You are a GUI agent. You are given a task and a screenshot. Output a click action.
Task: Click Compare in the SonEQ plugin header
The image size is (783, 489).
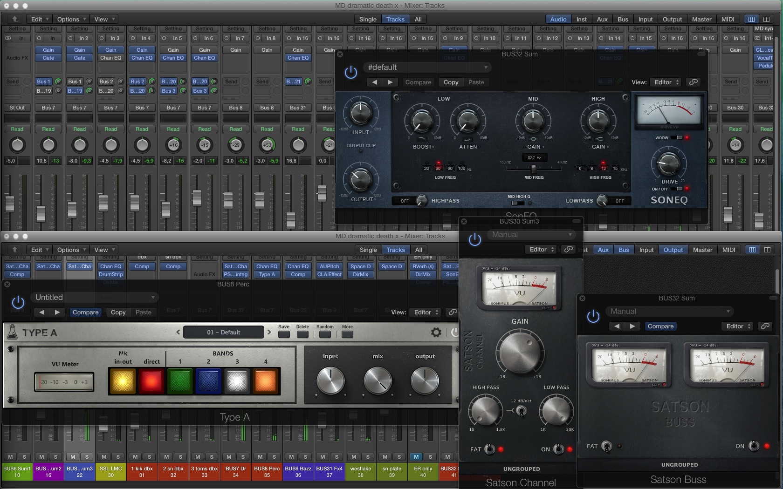tap(419, 82)
